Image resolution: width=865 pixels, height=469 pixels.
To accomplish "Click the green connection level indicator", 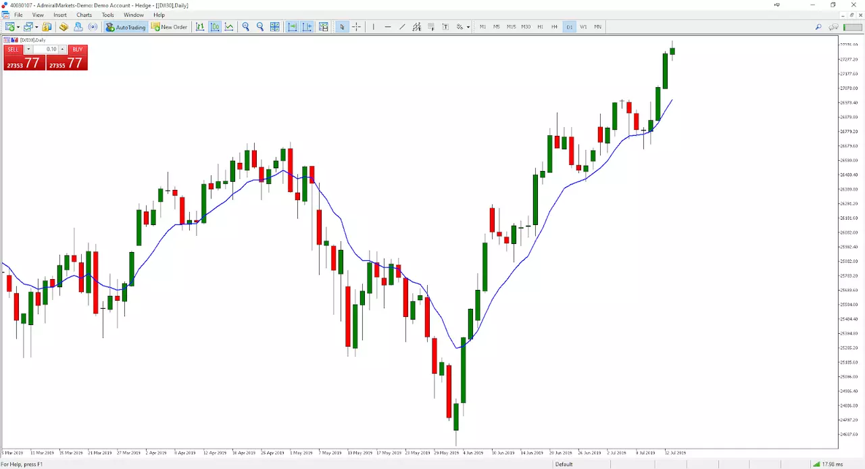I will [x=853, y=27].
